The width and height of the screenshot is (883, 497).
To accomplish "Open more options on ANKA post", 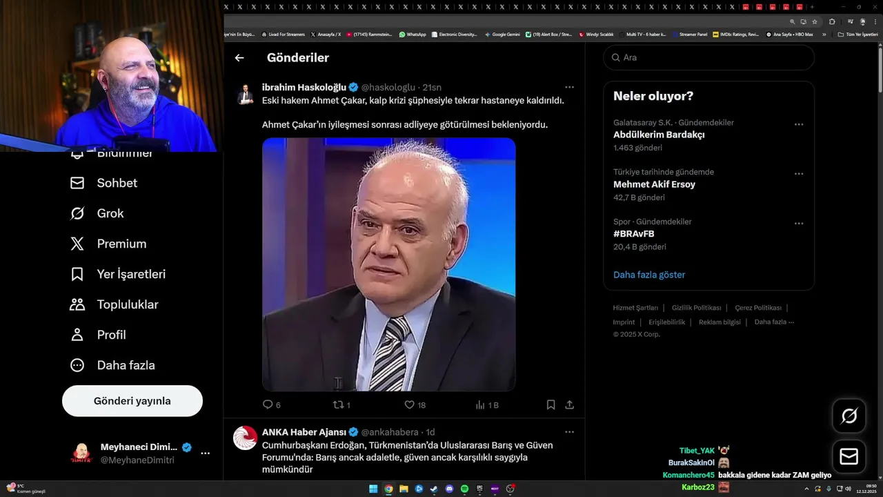I will (569, 432).
